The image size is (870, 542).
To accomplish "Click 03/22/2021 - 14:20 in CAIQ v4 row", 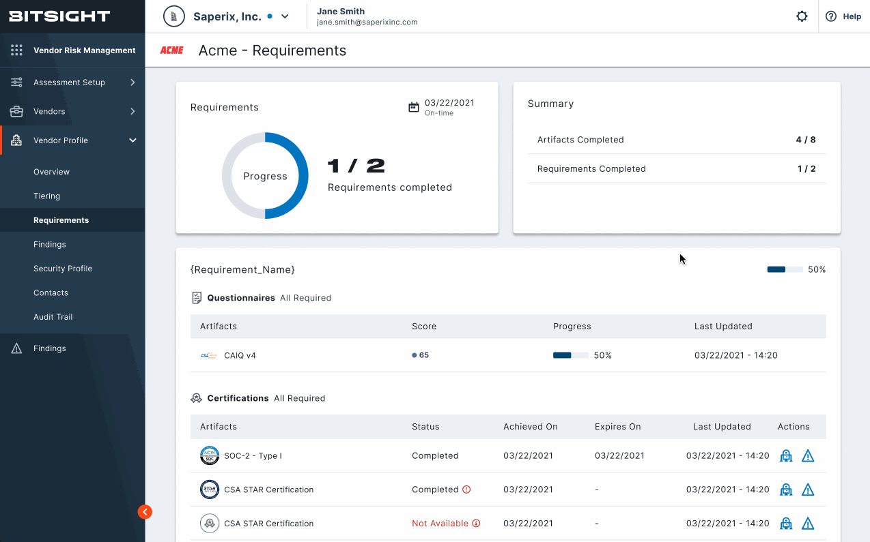I will coord(736,355).
